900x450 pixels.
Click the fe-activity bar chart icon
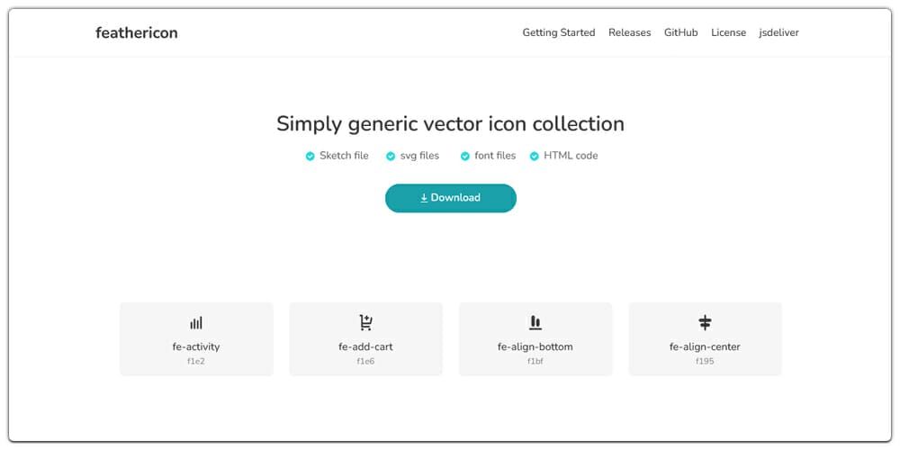click(196, 322)
